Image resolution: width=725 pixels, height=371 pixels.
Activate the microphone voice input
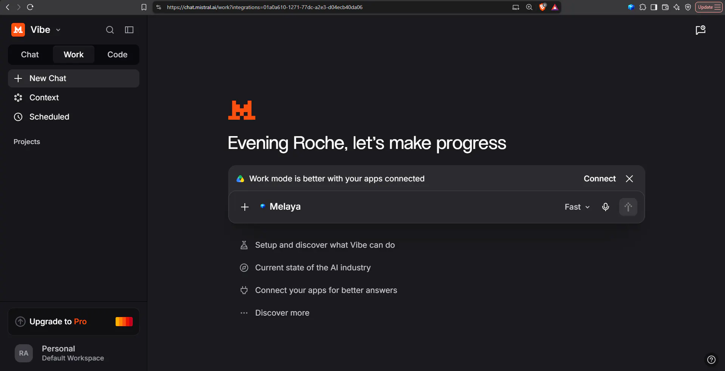click(x=606, y=207)
